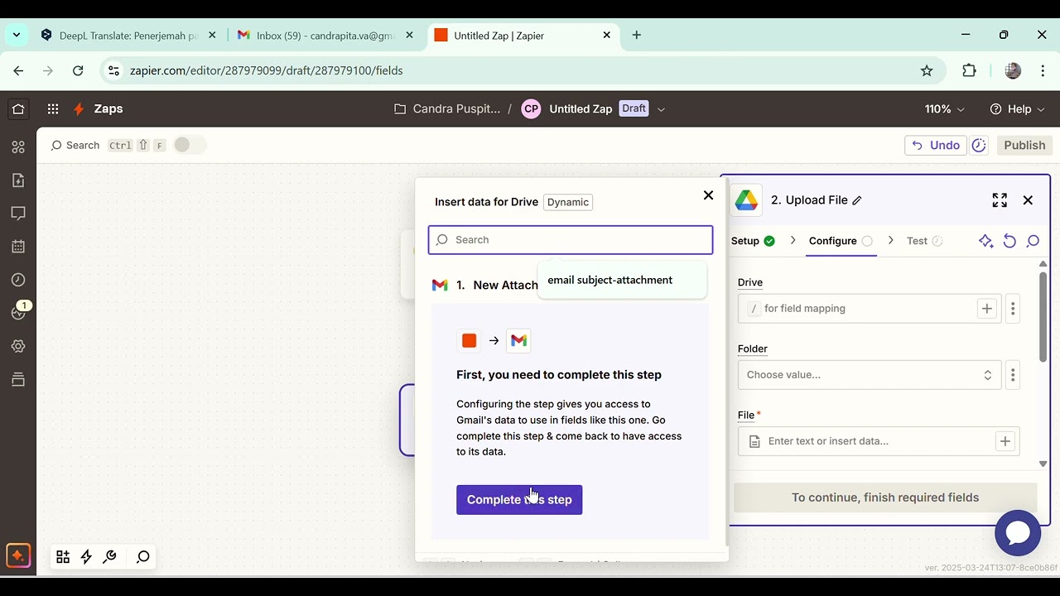Open the calendar/change history icon in sidebar
Image resolution: width=1060 pixels, height=596 pixels.
click(18, 247)
